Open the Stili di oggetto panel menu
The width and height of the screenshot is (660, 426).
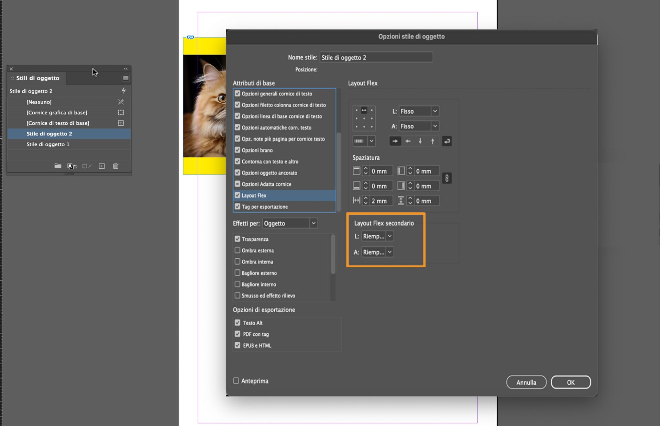125,78
